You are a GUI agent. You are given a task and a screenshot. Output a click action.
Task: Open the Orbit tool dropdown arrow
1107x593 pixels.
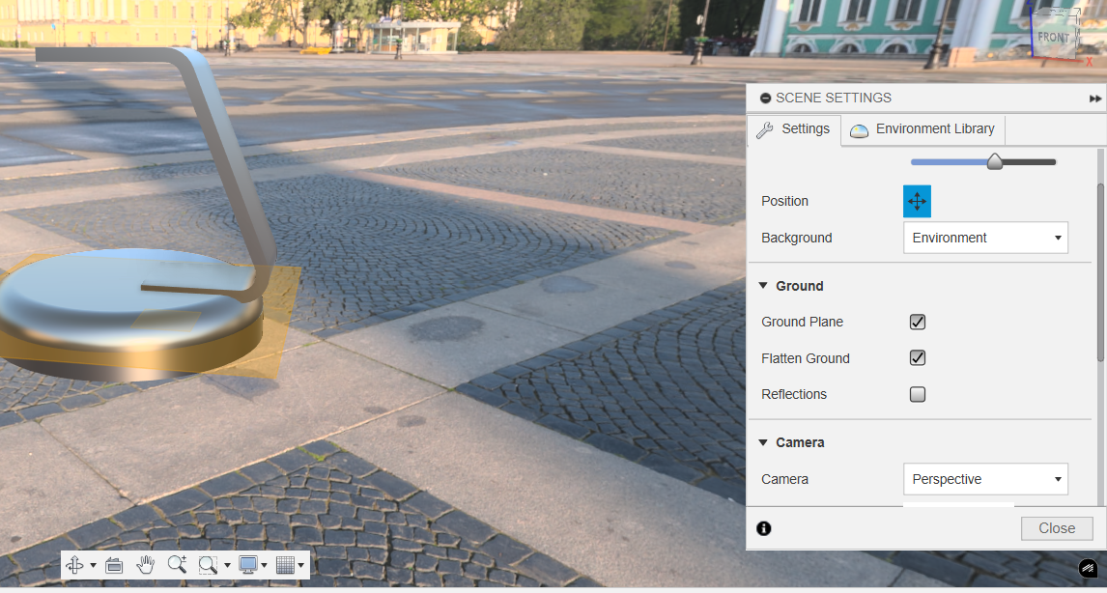tap(93, 565)
